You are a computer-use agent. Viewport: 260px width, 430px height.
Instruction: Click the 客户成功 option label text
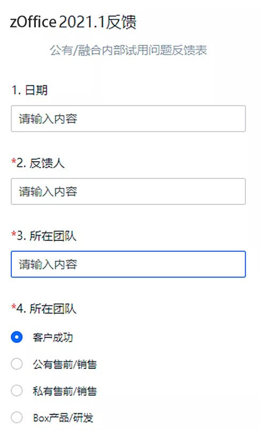[53, 337]
